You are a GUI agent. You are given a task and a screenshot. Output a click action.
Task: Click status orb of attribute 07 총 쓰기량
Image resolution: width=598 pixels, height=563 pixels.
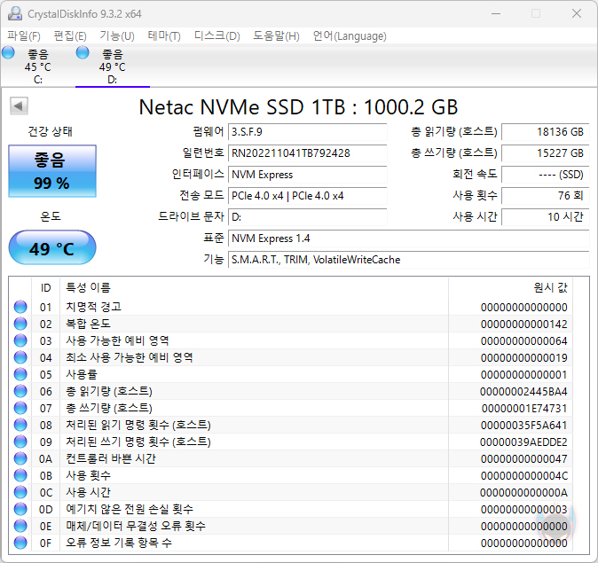click(20, 408)
